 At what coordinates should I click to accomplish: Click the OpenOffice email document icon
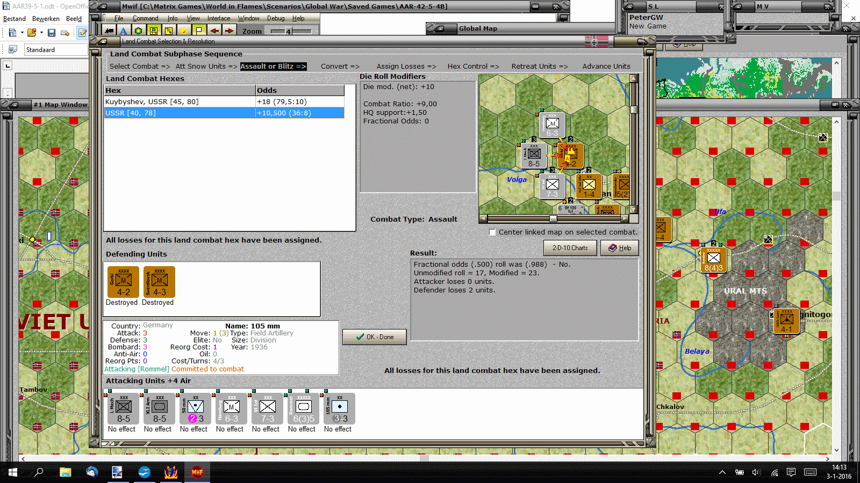(x=65, y=33)
